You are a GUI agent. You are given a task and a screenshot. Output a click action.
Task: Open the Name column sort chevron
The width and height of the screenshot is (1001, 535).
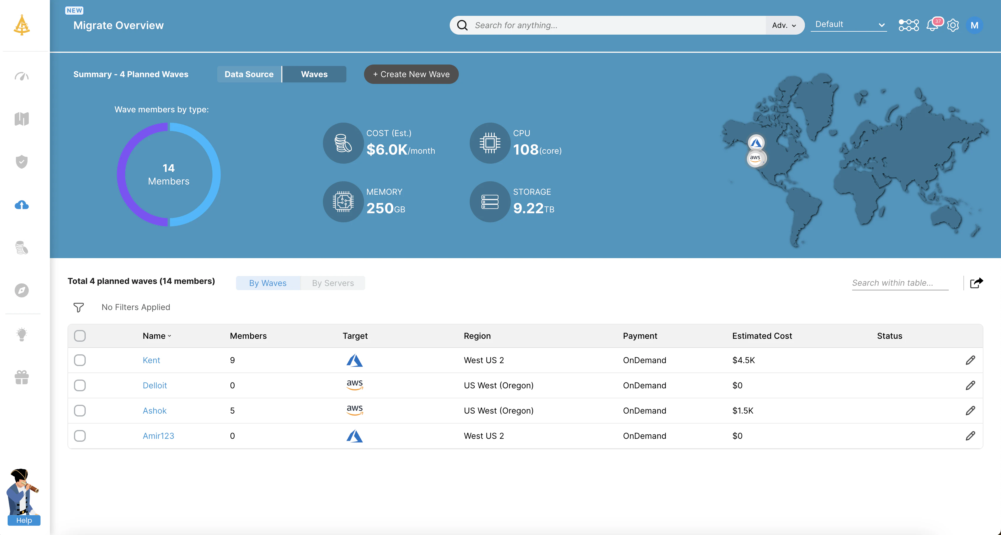coord(169,337)
